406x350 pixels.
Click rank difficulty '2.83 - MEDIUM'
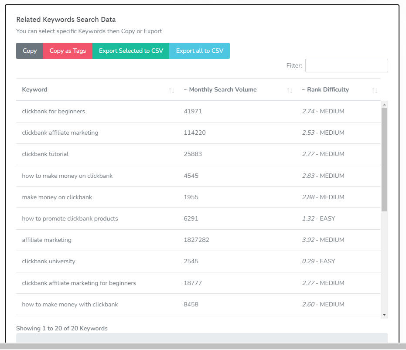(323, 176)
